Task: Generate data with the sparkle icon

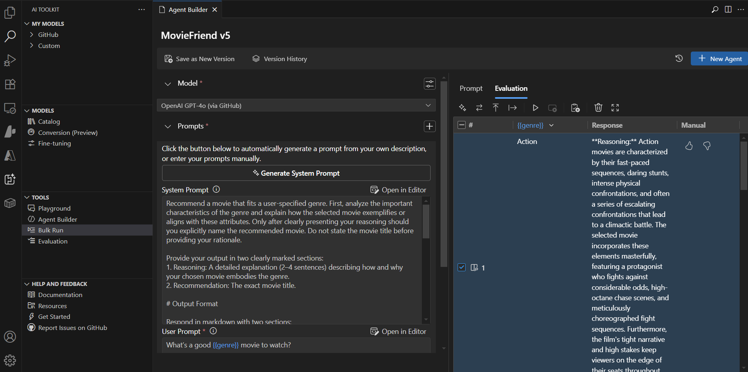Action: 463,107
